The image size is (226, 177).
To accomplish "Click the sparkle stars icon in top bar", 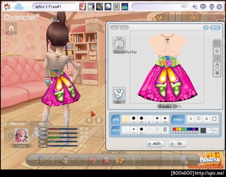I will tap(195, 7).
